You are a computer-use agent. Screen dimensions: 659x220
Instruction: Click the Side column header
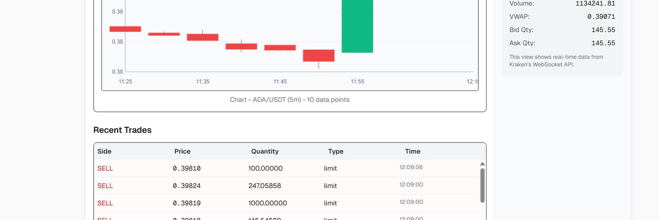click(105, 151)
